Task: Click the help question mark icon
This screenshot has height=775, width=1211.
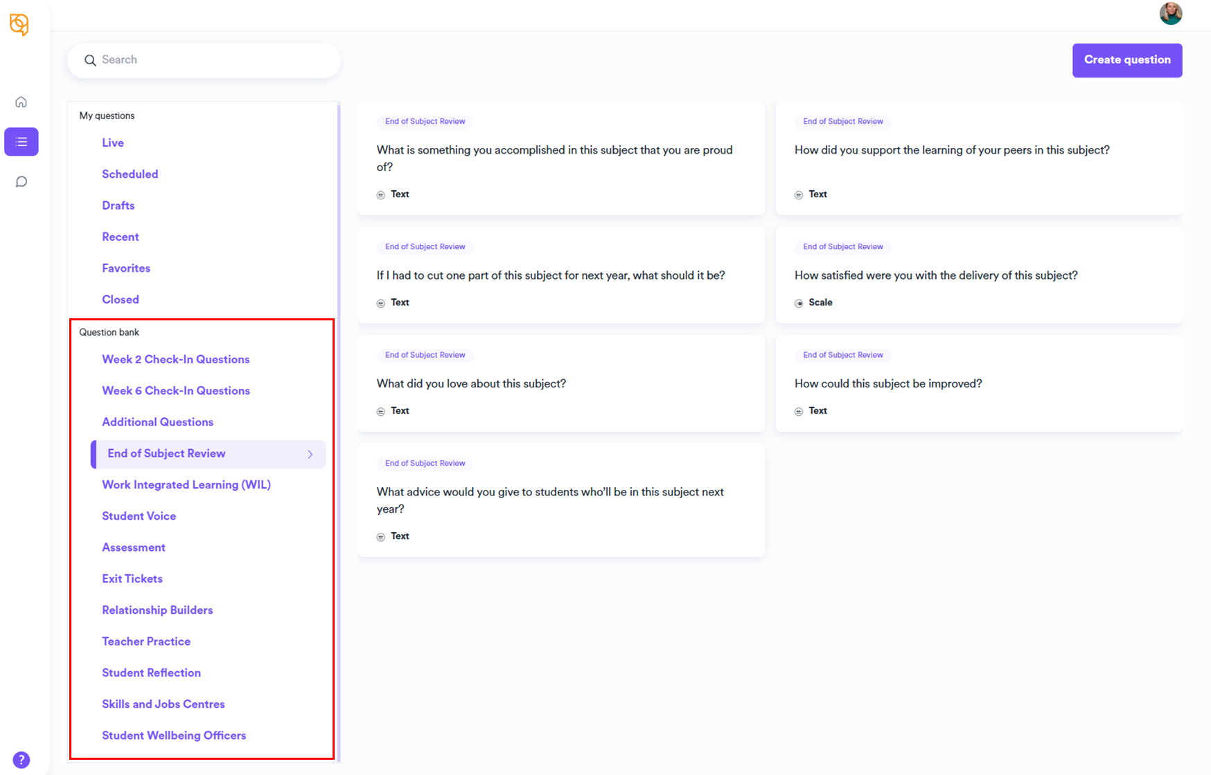Action: 21,759
